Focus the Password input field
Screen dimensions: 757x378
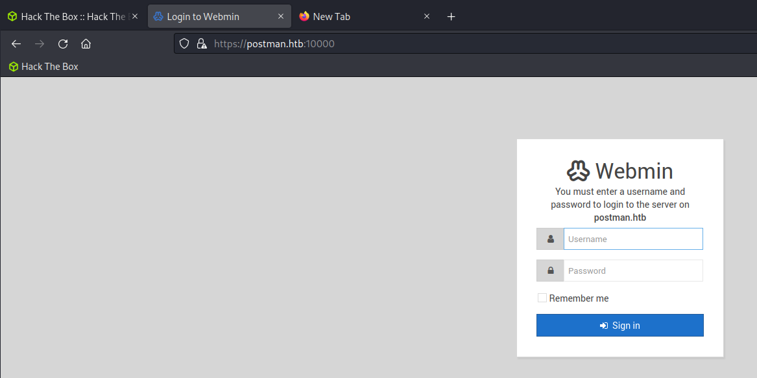click(x=633, y=271)
